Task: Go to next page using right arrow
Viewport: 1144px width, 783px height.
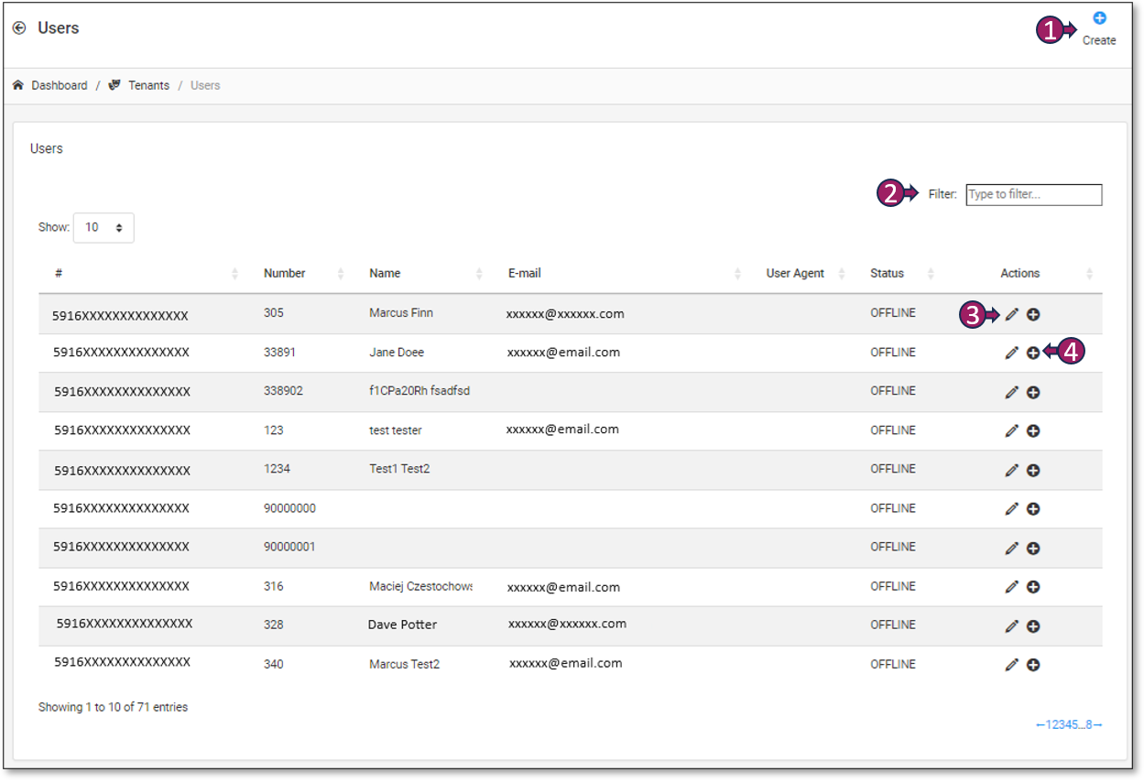Action: tap(1097, 725)
